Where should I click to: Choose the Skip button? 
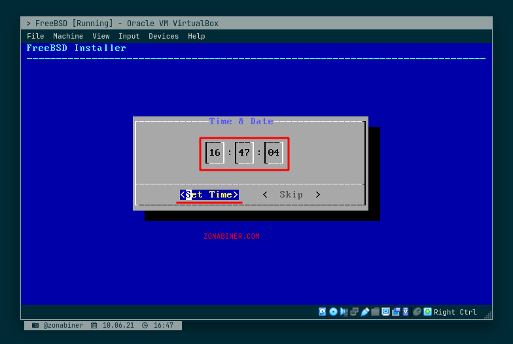click(x=291, y=195)
